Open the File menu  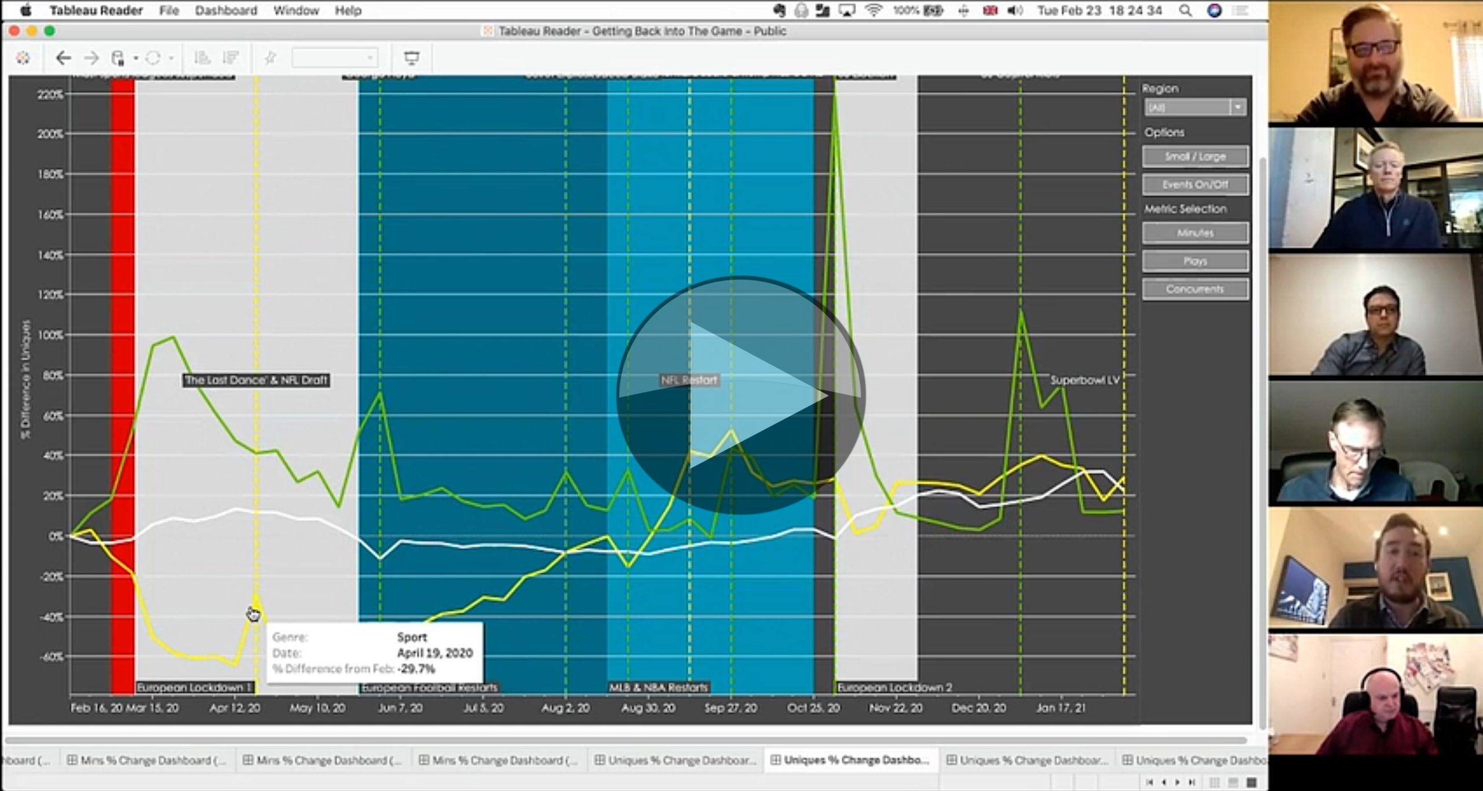click(169, 10)
